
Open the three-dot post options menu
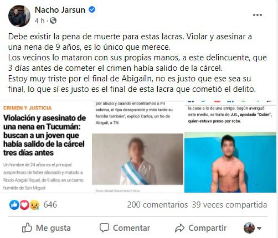[x=258, y=15]
